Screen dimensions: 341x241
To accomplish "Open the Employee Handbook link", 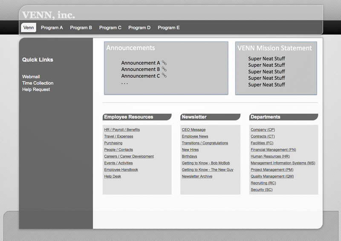I will (x=121, y=170).
